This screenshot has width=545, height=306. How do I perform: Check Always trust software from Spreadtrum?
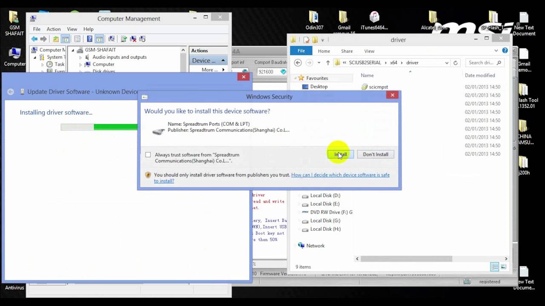[x=148, y=155]
